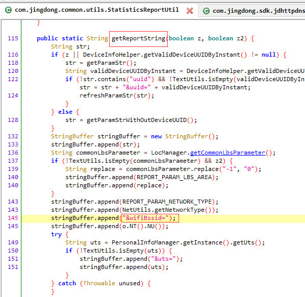The image size is (305, 297).
Task: Click the getReportString method name
Action: click(138, 38)
